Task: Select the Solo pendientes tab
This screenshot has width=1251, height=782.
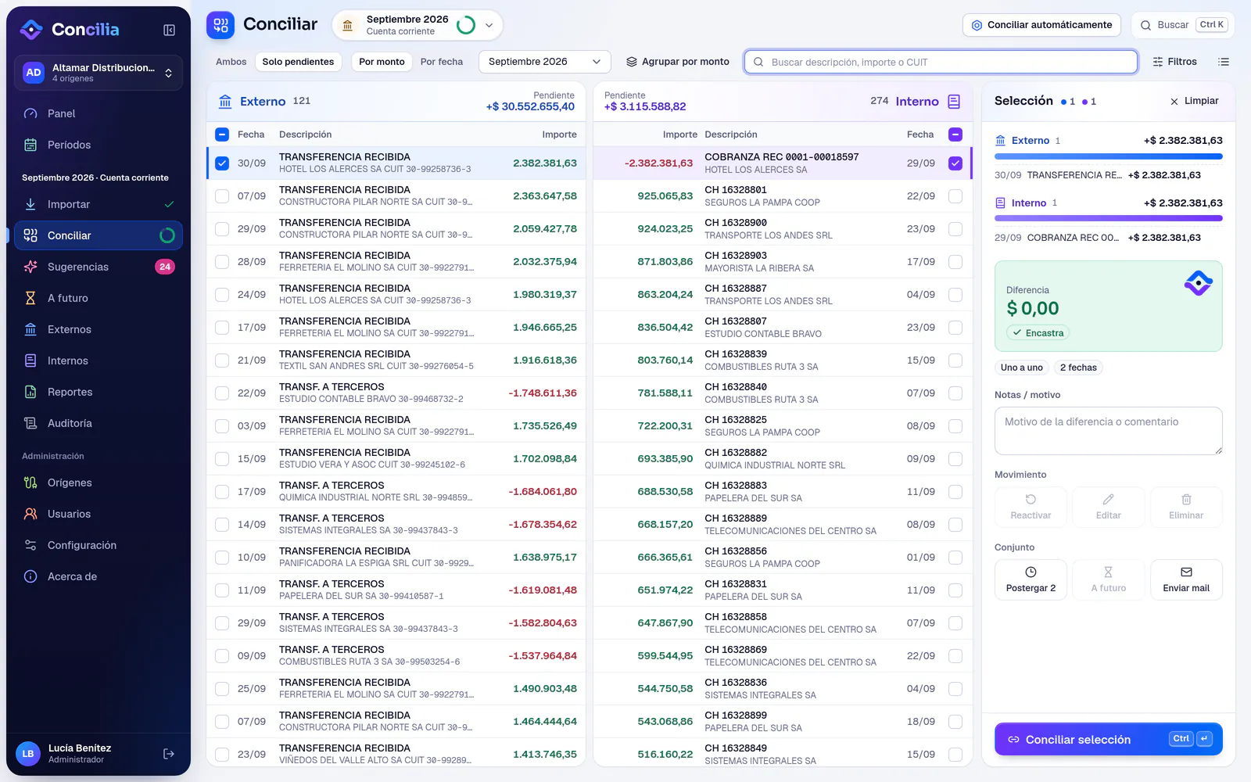Action: (298, 62)
